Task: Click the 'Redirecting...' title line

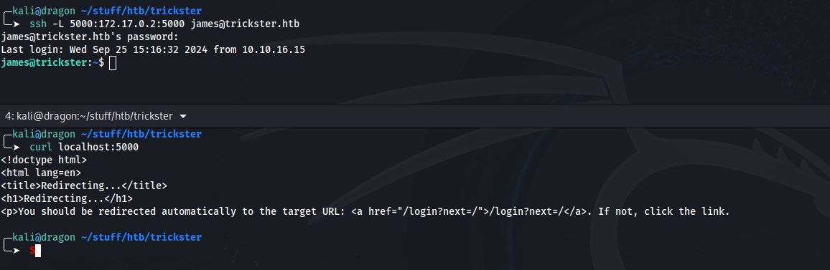Action: [84, 186]
